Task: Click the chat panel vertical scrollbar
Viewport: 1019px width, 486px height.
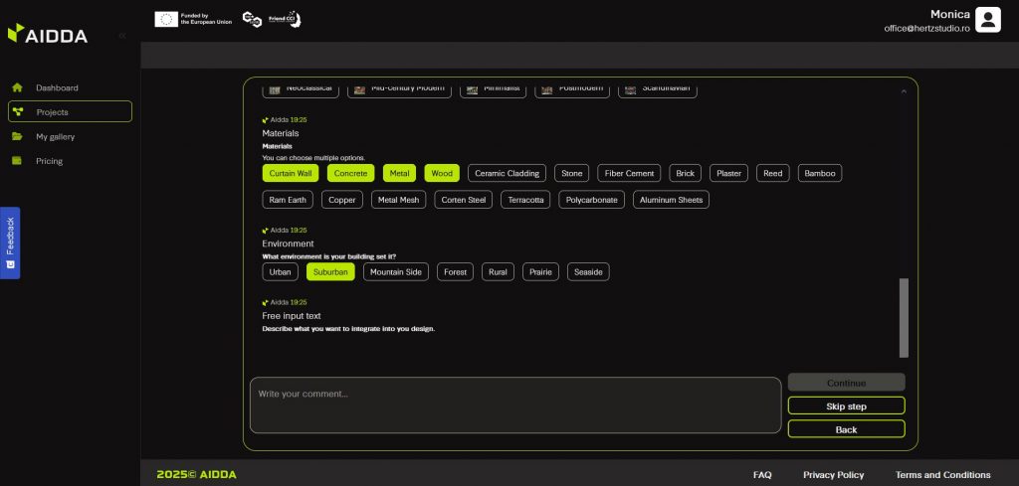Action: coord(904,317)
